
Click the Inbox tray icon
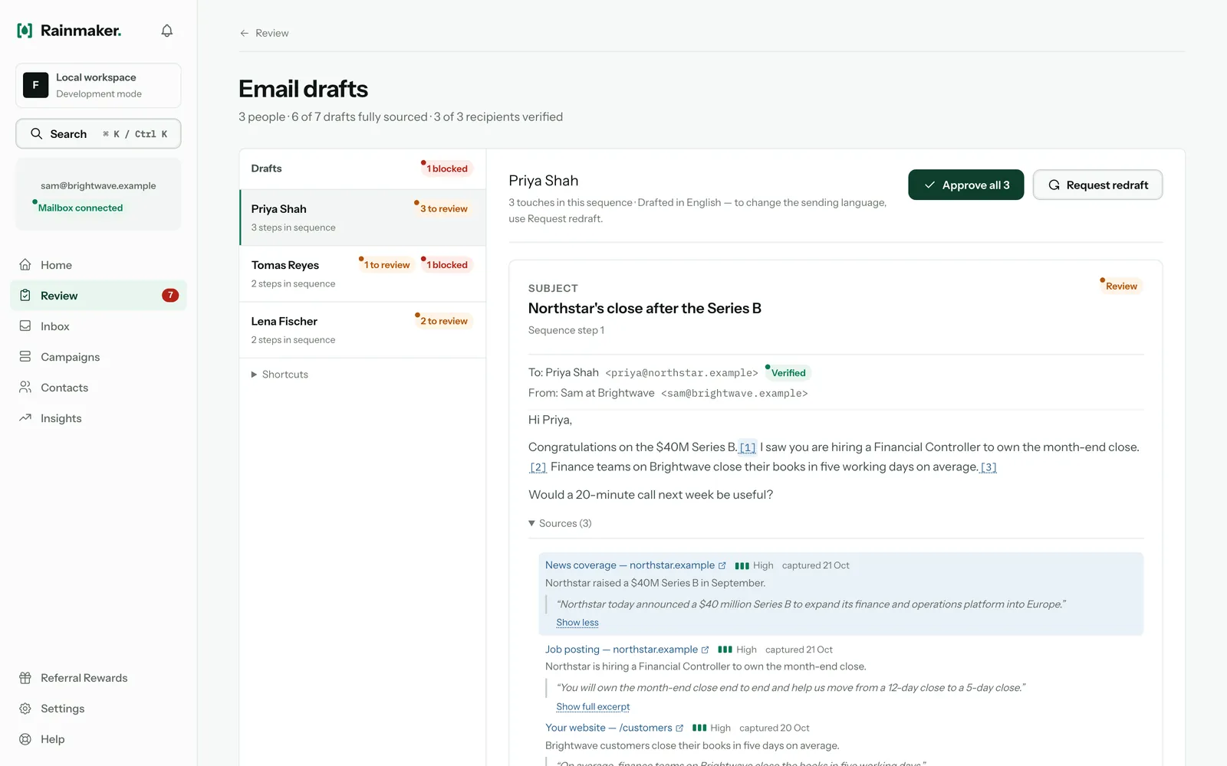click(x=25, y=326)
